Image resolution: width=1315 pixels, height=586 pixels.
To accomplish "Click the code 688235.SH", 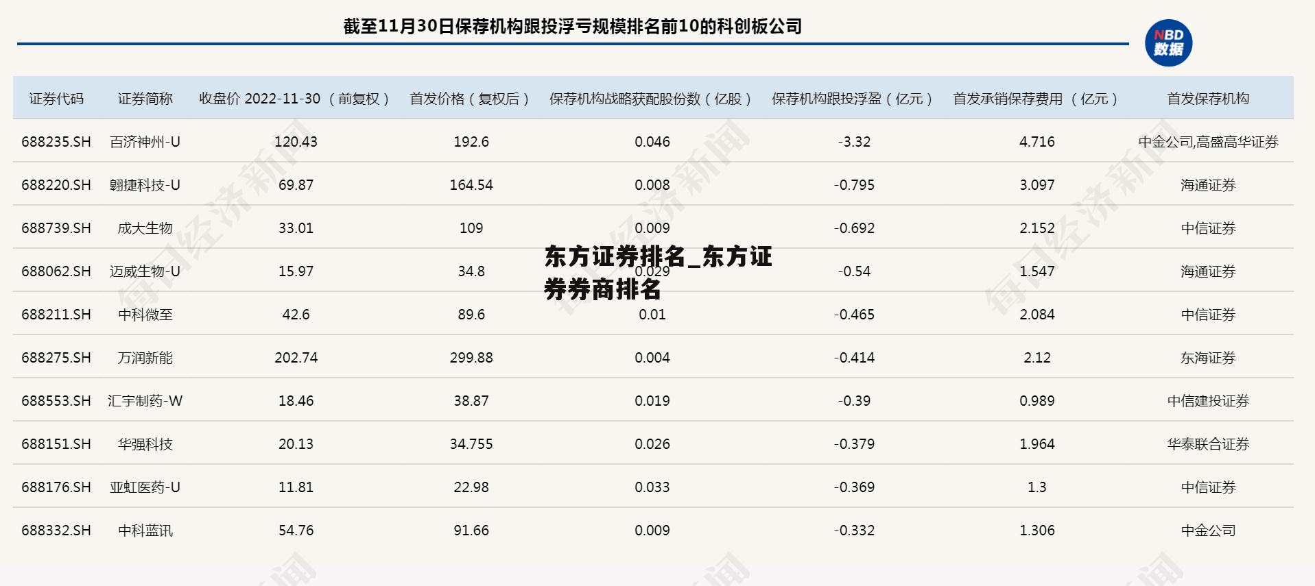I will (x=56, y=142).
